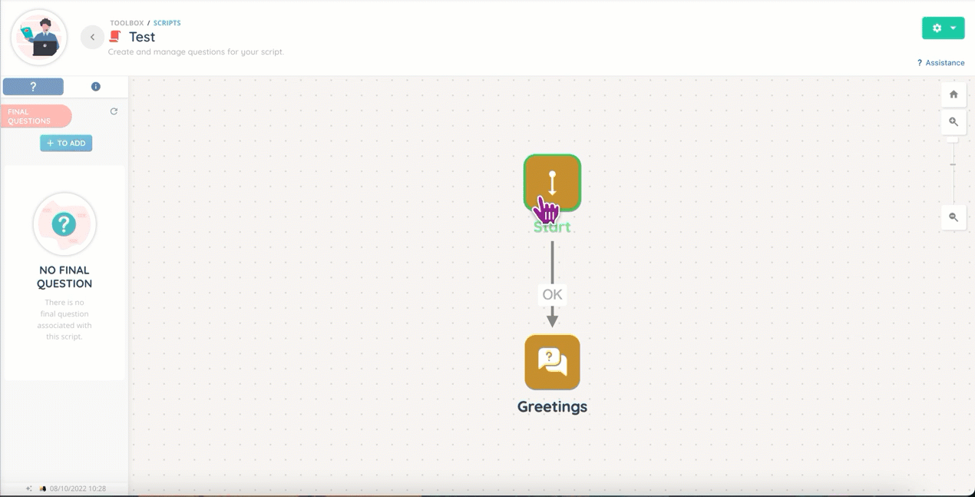Click the red script icon beside Test
Viewport: 975px width, 497px height.
(116, 37)
